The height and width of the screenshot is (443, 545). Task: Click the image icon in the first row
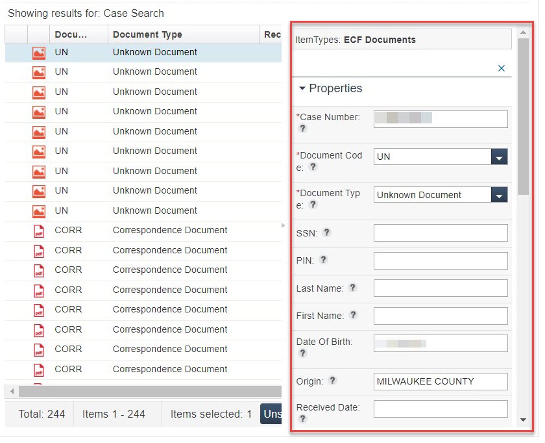(x=39, y=53)
